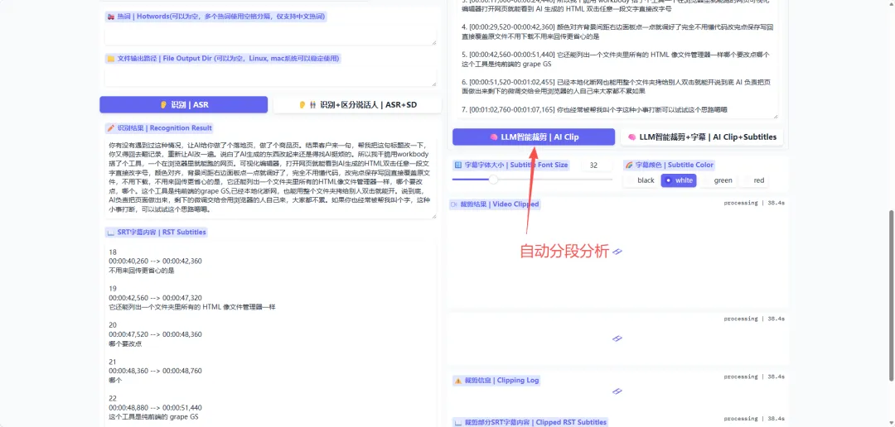This screenshot has height=427, width=895.
Task: Click segment 5 '[00:00:42,560-00:00:51,440]' entry
Action: [615, 60]
